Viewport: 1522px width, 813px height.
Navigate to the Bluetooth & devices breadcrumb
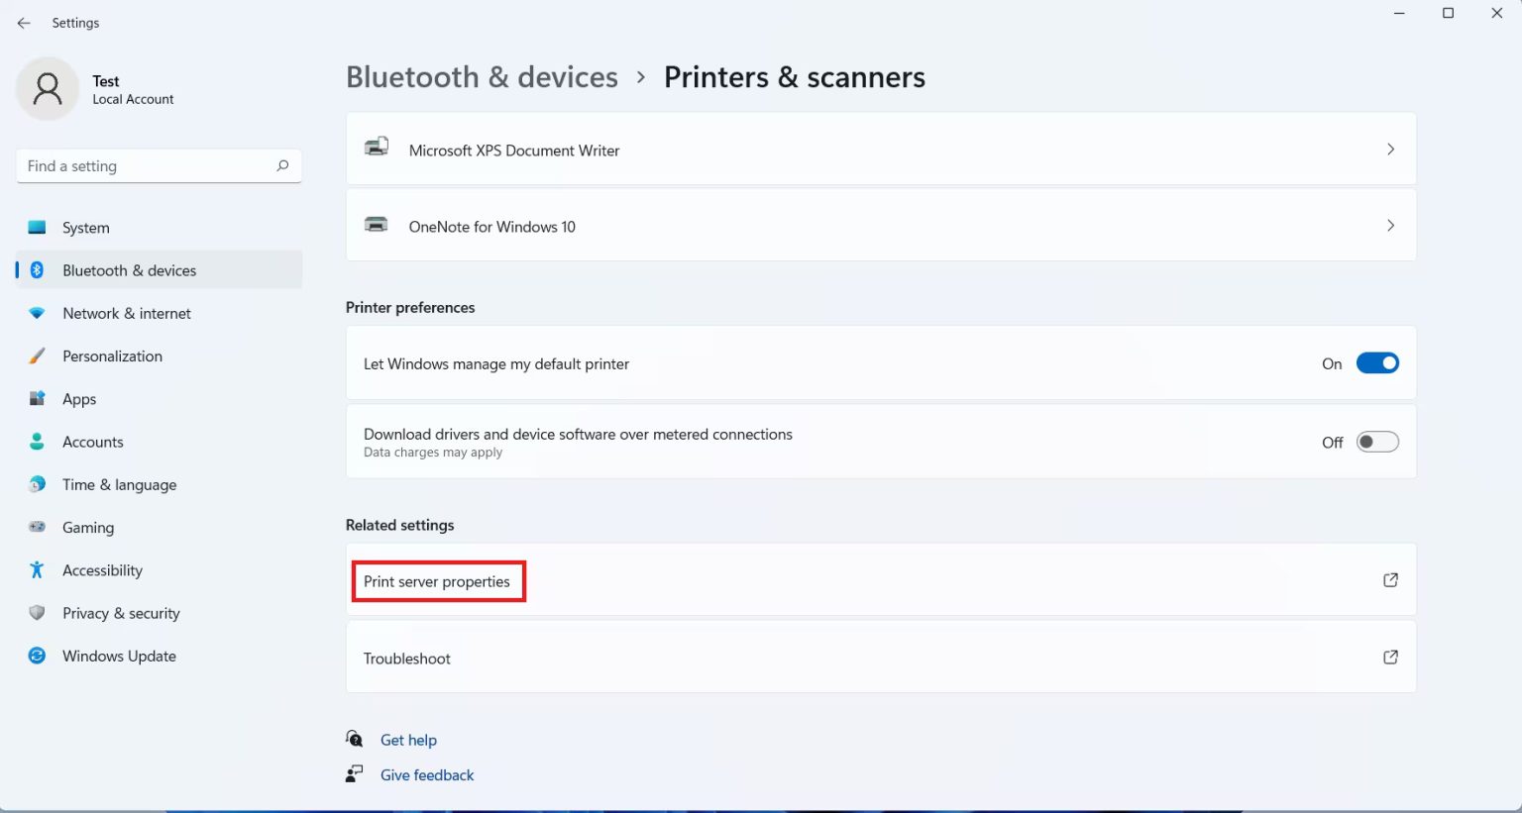(x=482, y=76)
